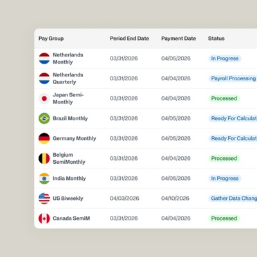257x257 pixels.
Task: Select India Monthly payment date 04/05/2026
Action: pos(176,179)
